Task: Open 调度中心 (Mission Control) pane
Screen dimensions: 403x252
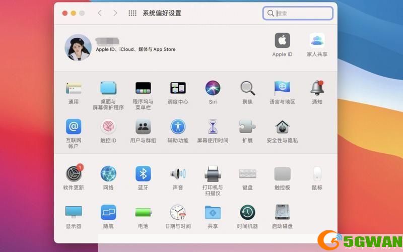Action: pyautogui.click(x=178, y=89)
